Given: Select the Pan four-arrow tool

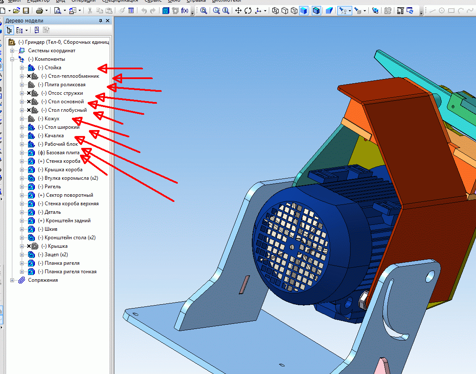Looking at the screenshot, I should pyautogui.click(x=238, y=11).
